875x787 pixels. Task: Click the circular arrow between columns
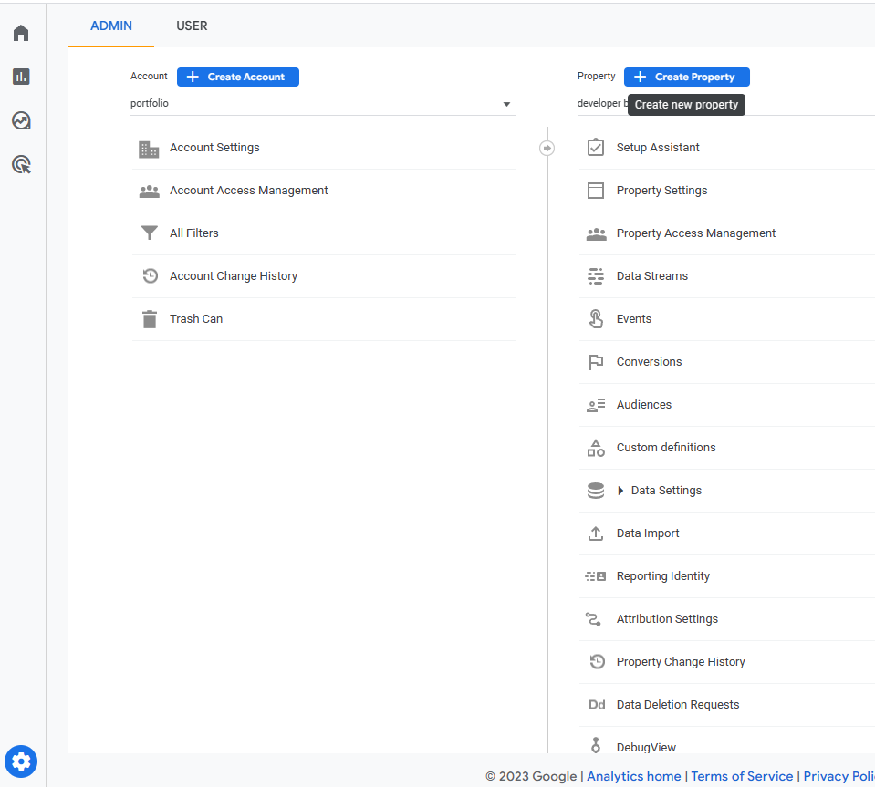pyautogui.click(x=547, y=148)
